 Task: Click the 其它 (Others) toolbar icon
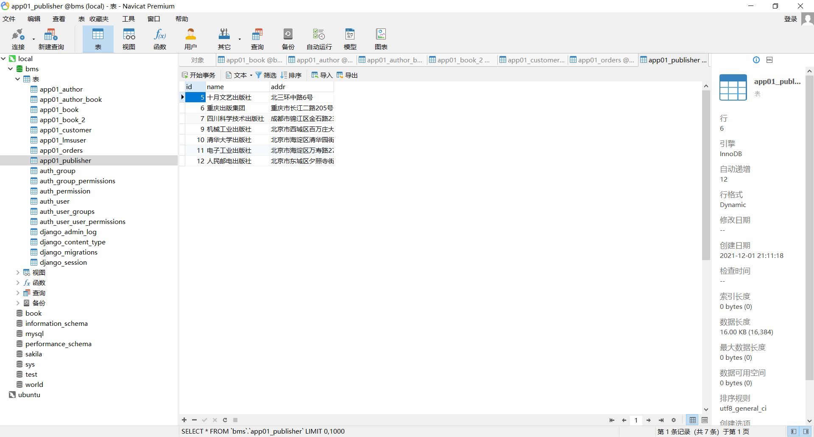point(224,39)
